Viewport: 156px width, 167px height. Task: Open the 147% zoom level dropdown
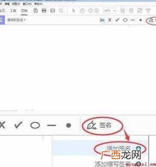point(109,11)
